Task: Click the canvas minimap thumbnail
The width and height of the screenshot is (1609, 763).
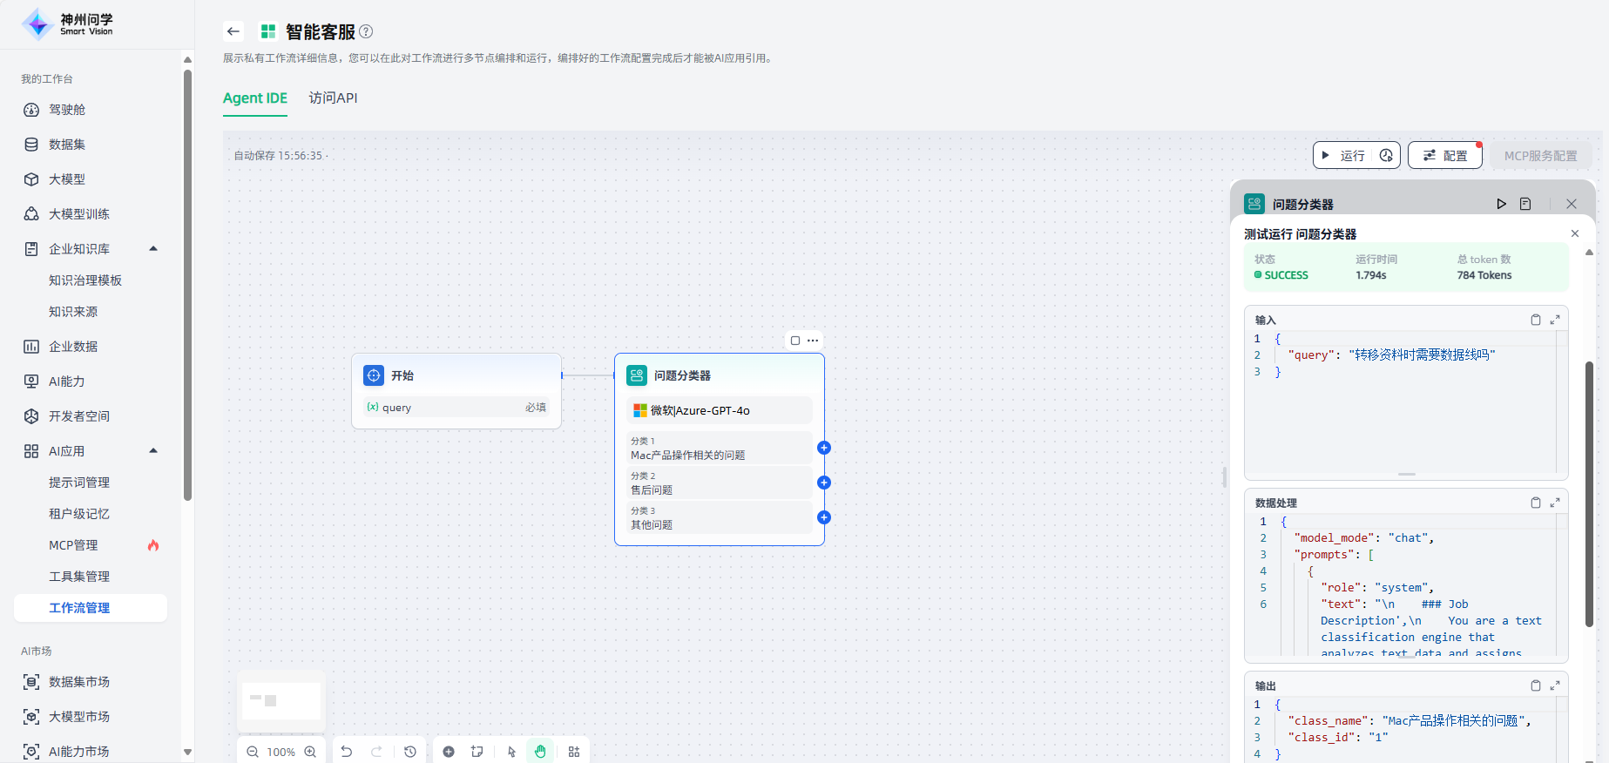Action: (281, 701)
